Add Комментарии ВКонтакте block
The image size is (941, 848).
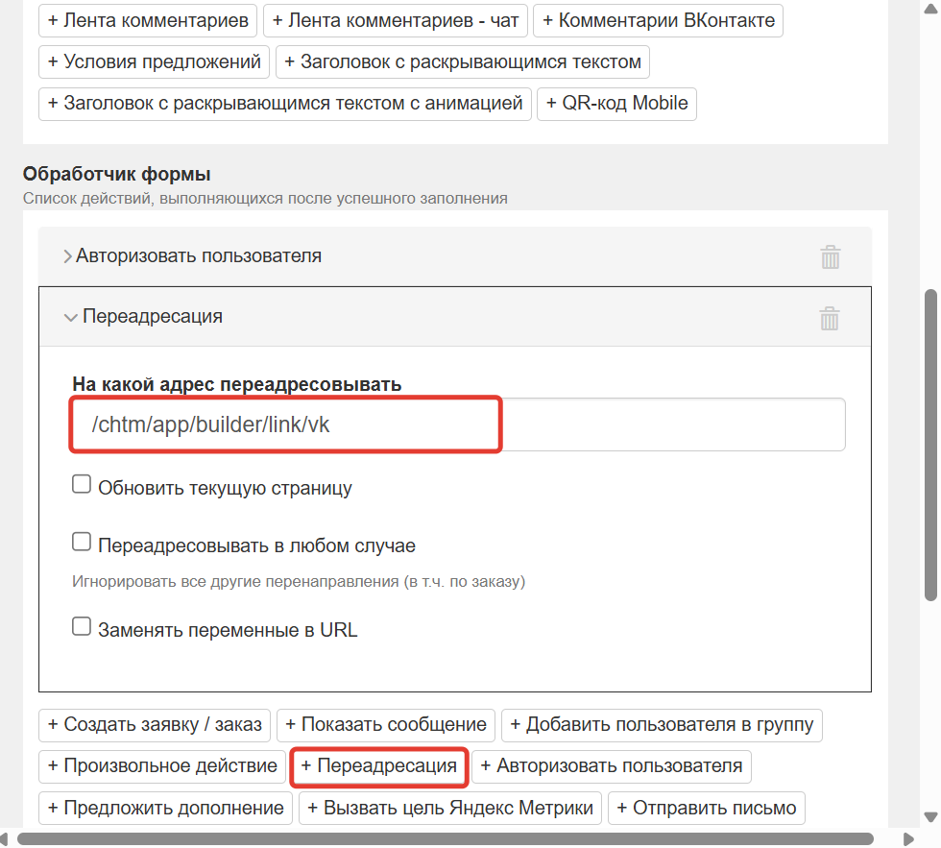[658, 19]
